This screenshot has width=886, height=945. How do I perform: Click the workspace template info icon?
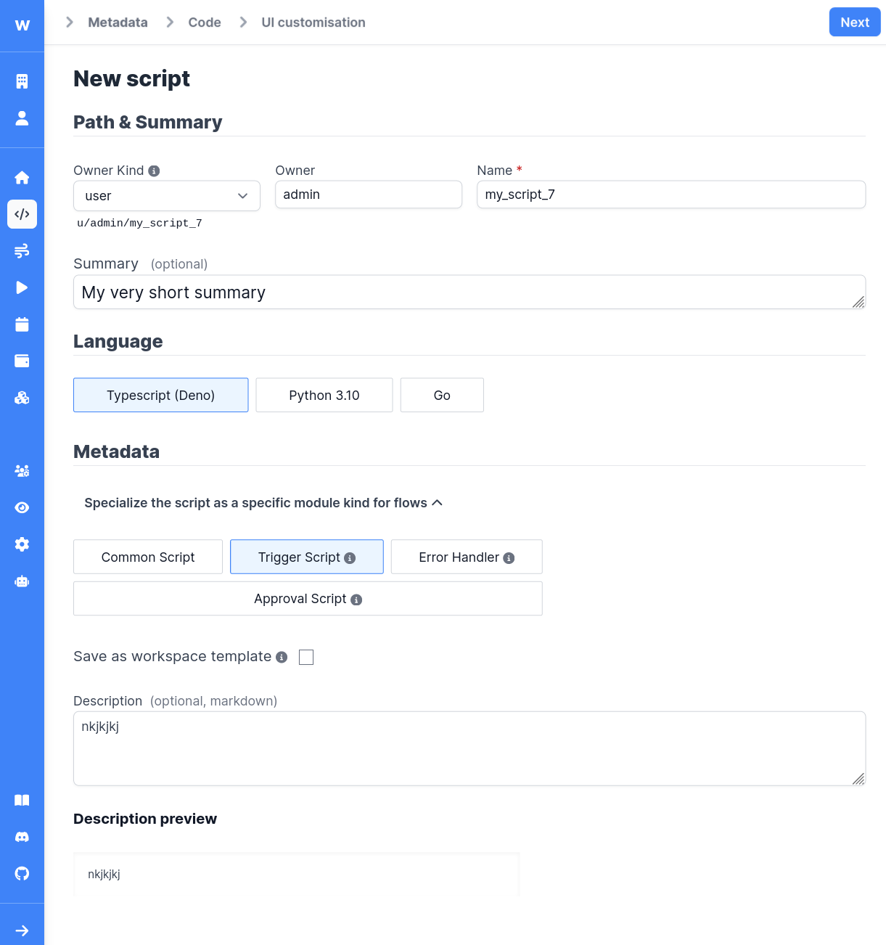(282, 657)
